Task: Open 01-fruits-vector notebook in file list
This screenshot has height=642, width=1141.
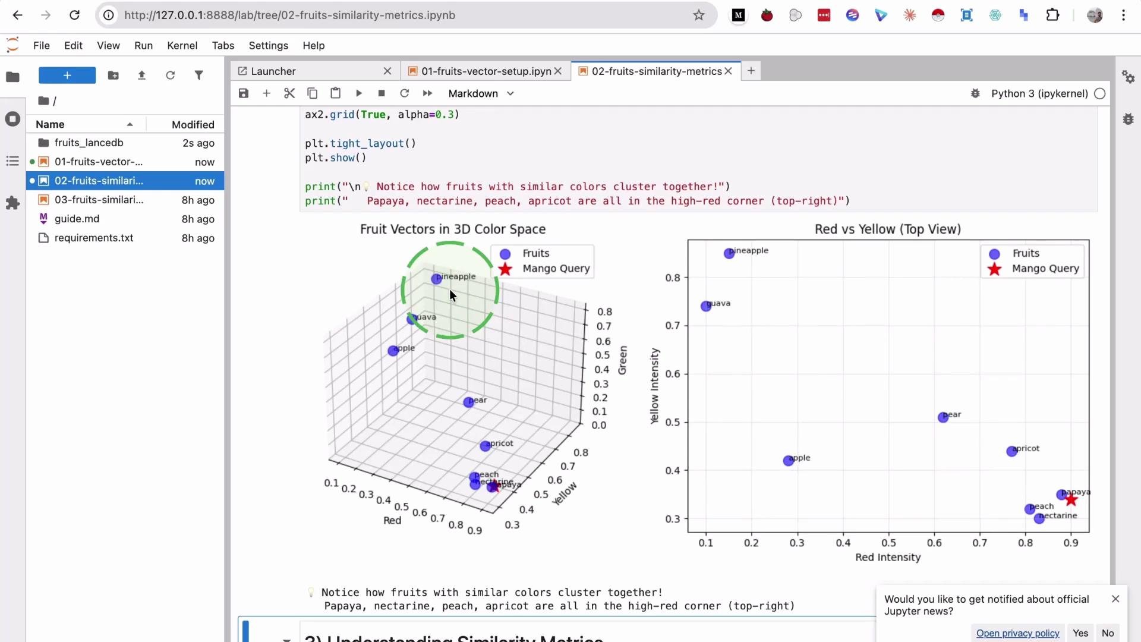Action: pos(125,162)
